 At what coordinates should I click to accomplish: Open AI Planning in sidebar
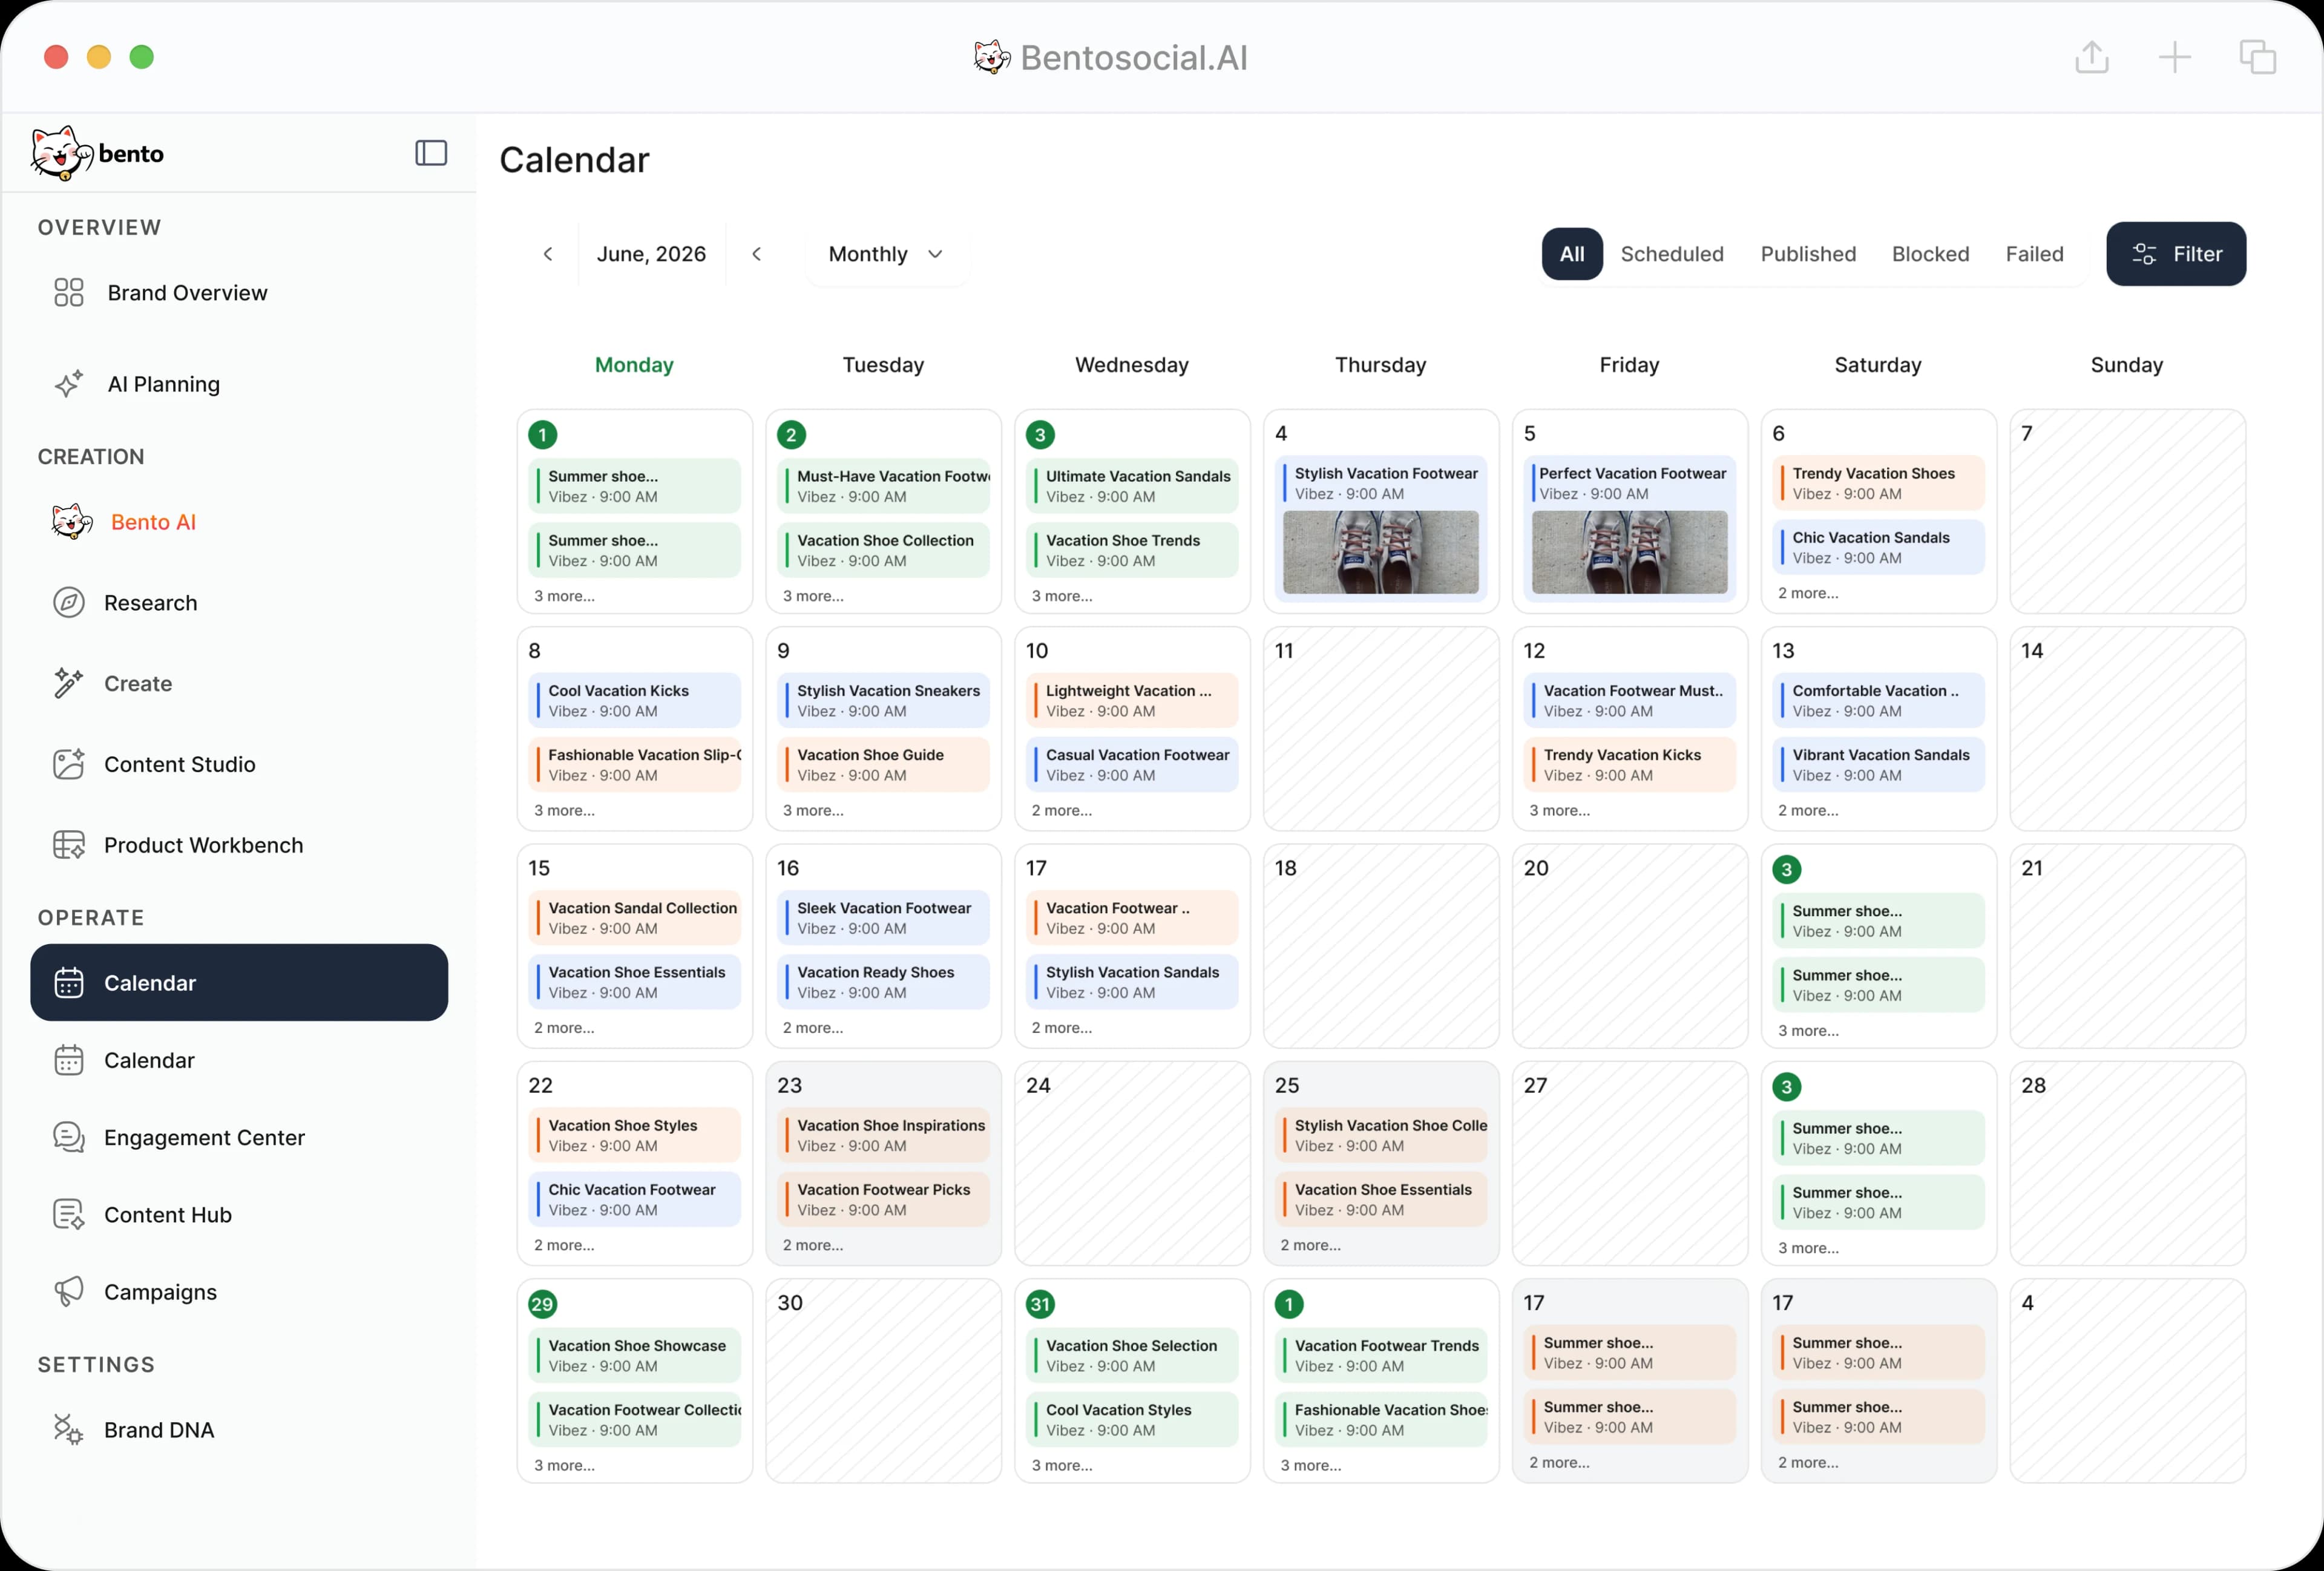click(239, 384)
